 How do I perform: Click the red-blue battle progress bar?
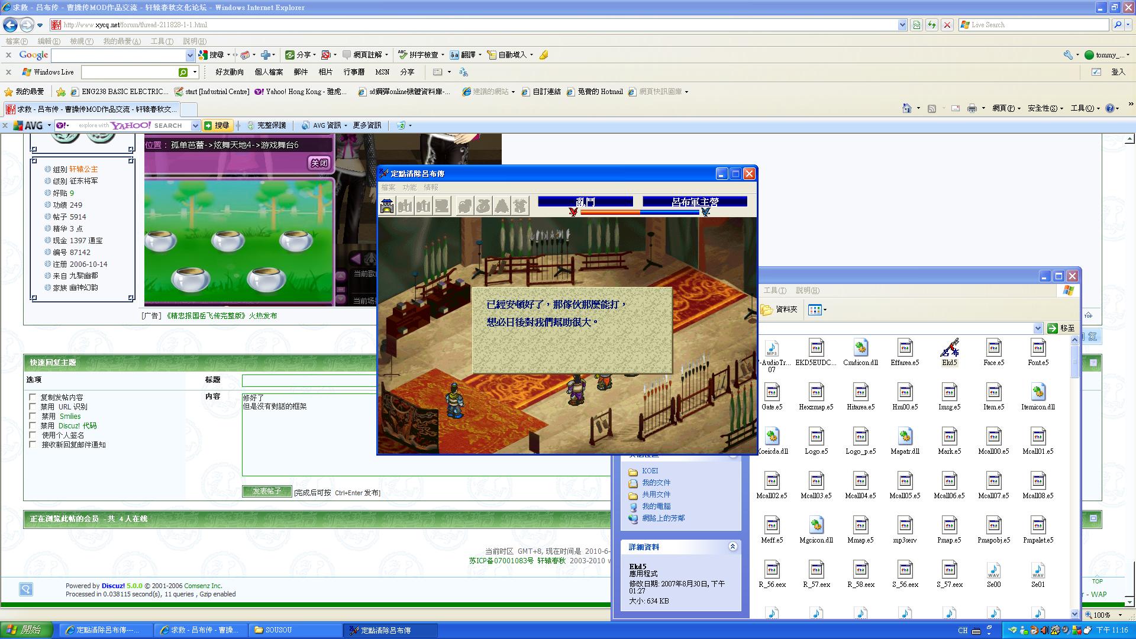pyautogui.click(x=639, y=212)
